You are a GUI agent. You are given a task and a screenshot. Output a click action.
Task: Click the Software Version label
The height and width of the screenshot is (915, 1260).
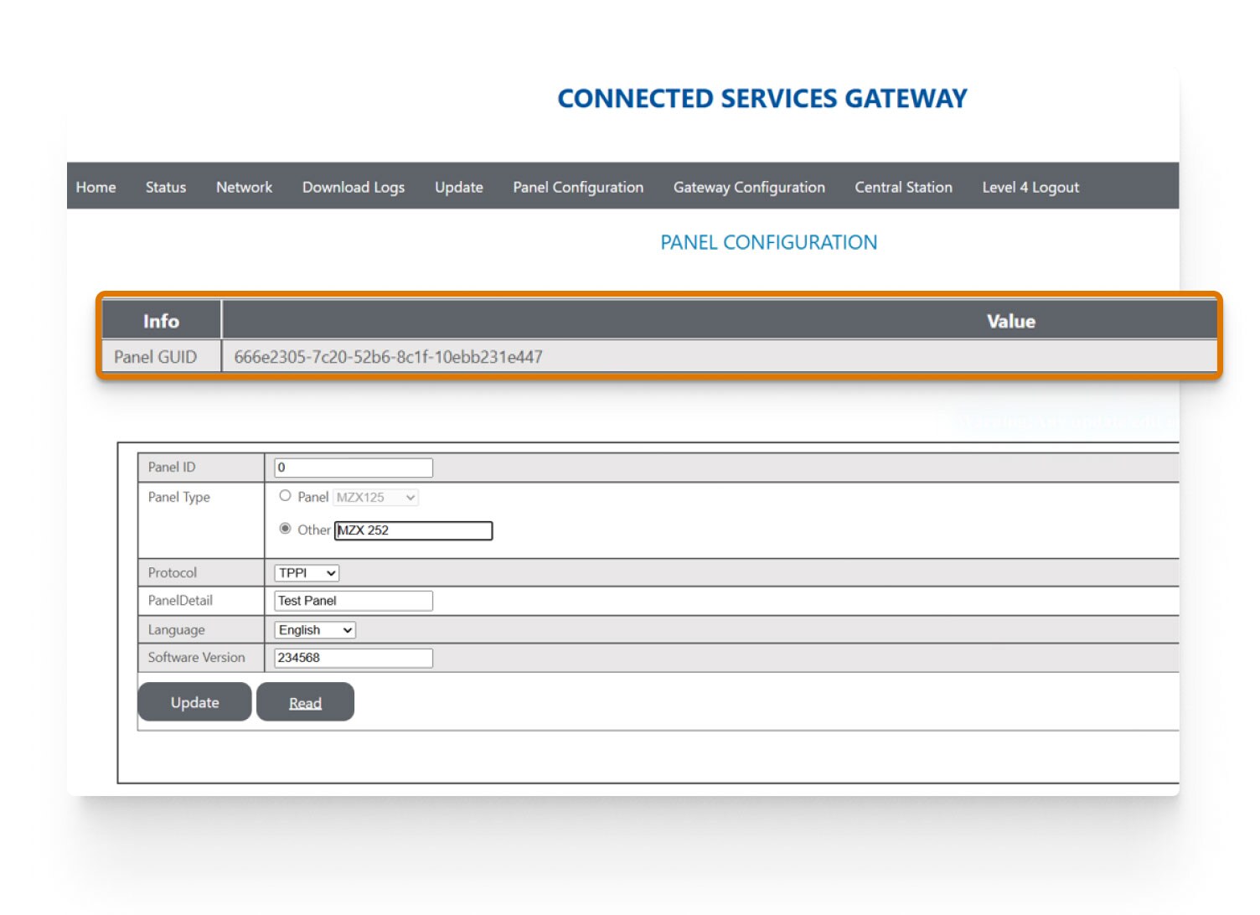pyautogui.click(x=196, y=658)
